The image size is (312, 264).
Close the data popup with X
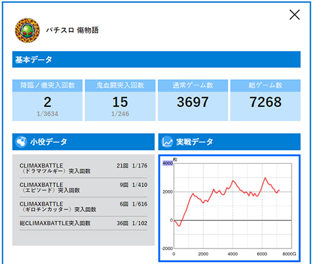pos(294,15)
